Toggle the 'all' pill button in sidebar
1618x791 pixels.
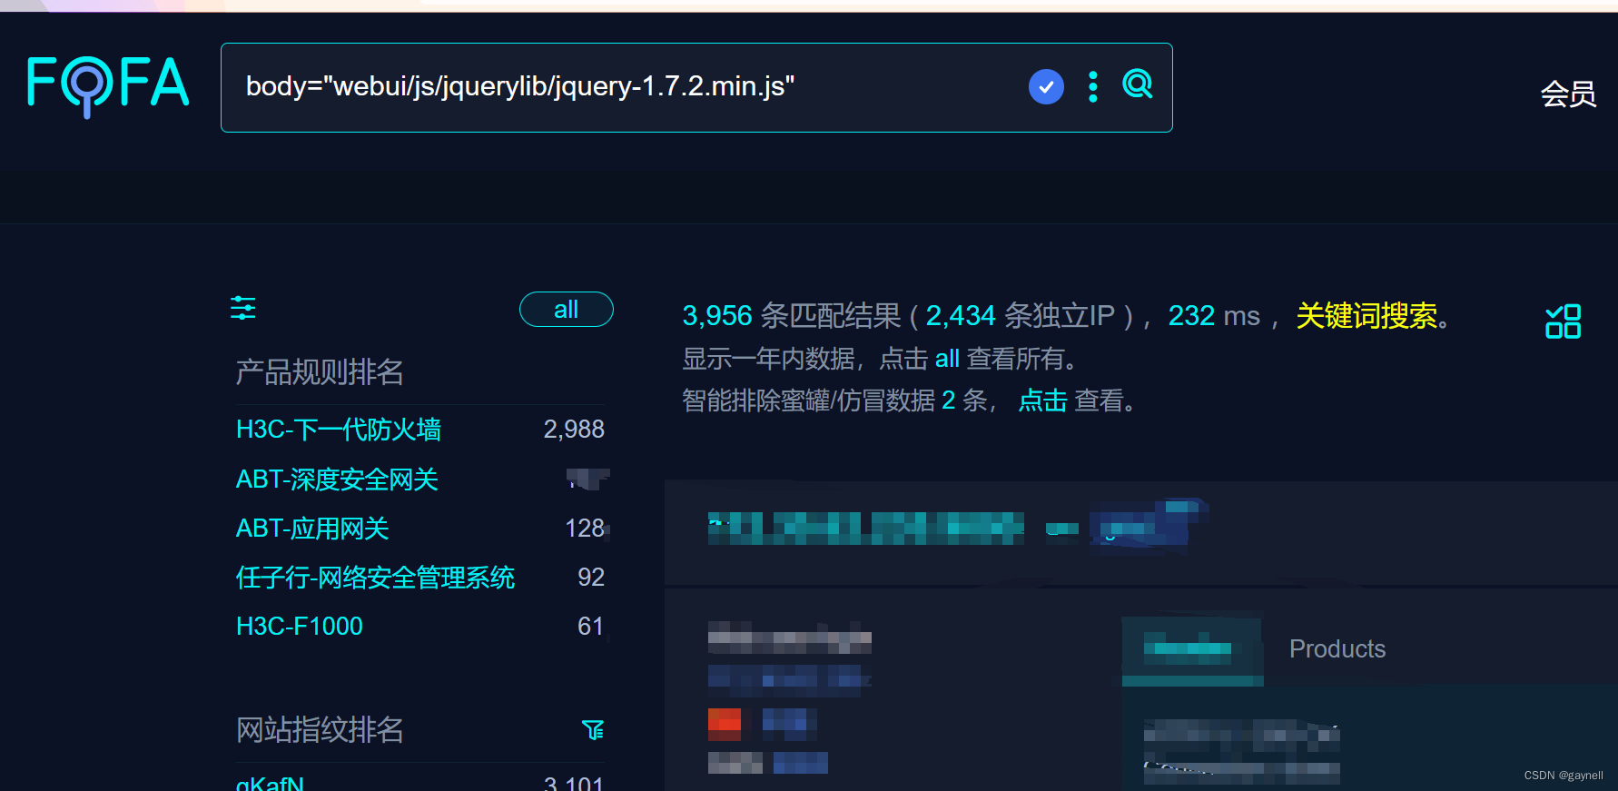point(566,310)
